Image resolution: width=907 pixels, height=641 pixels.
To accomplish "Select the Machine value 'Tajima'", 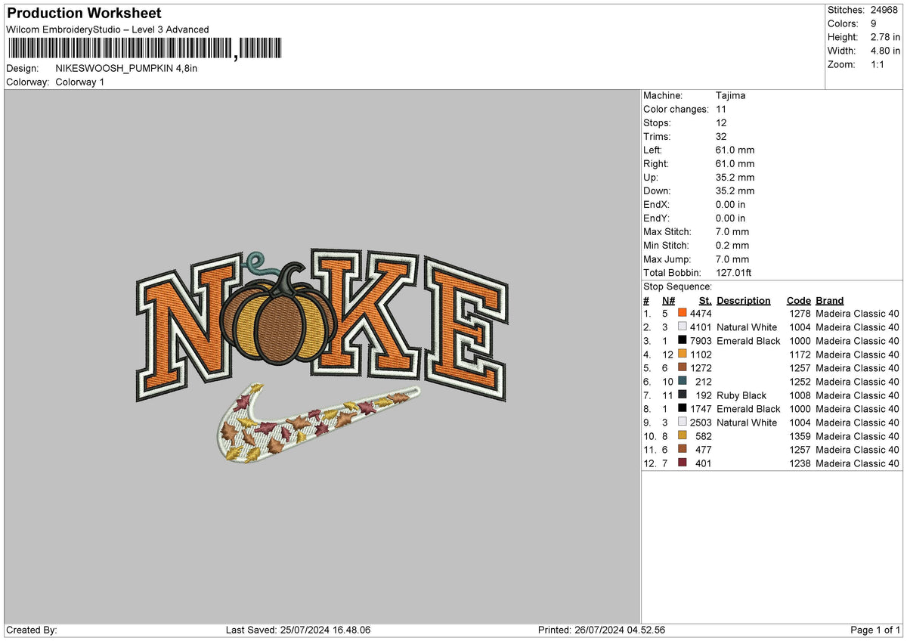I will [x=731, y=96].
